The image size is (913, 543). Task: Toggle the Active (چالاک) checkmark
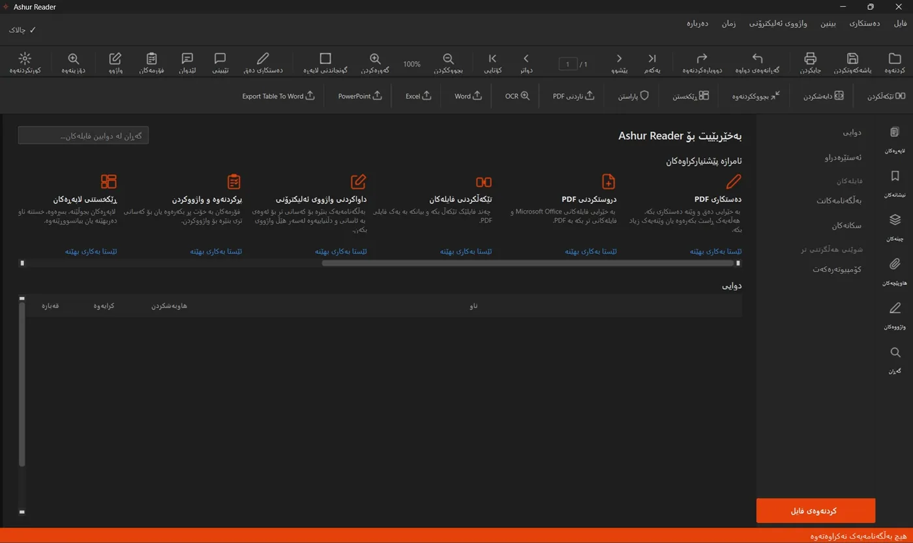pos(23,30)
